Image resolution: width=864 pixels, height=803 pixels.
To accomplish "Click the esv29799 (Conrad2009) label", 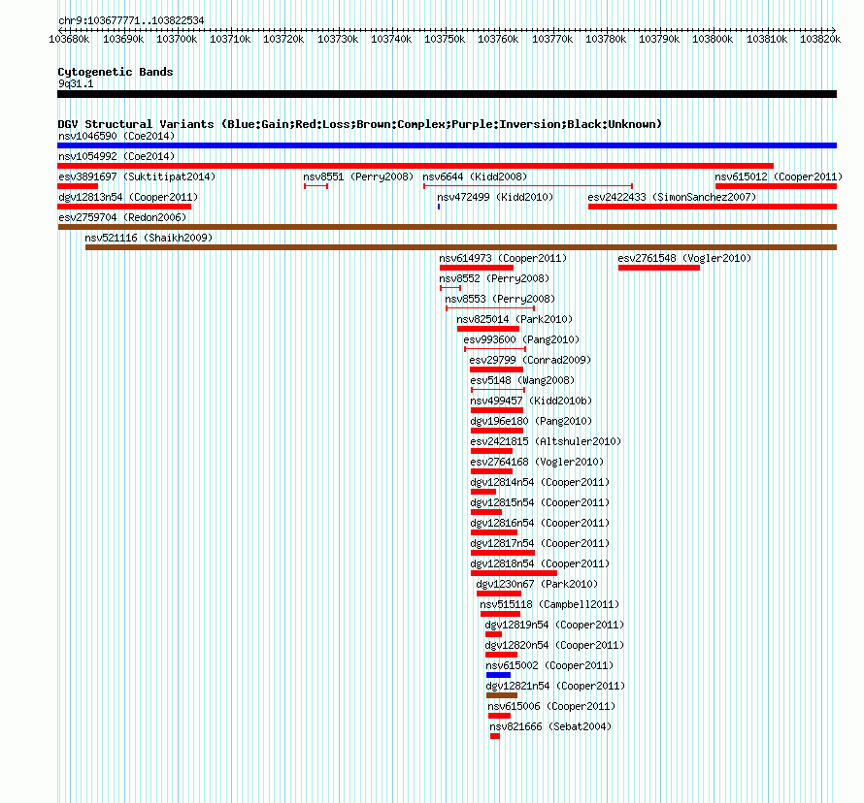I will click(529, 360).
